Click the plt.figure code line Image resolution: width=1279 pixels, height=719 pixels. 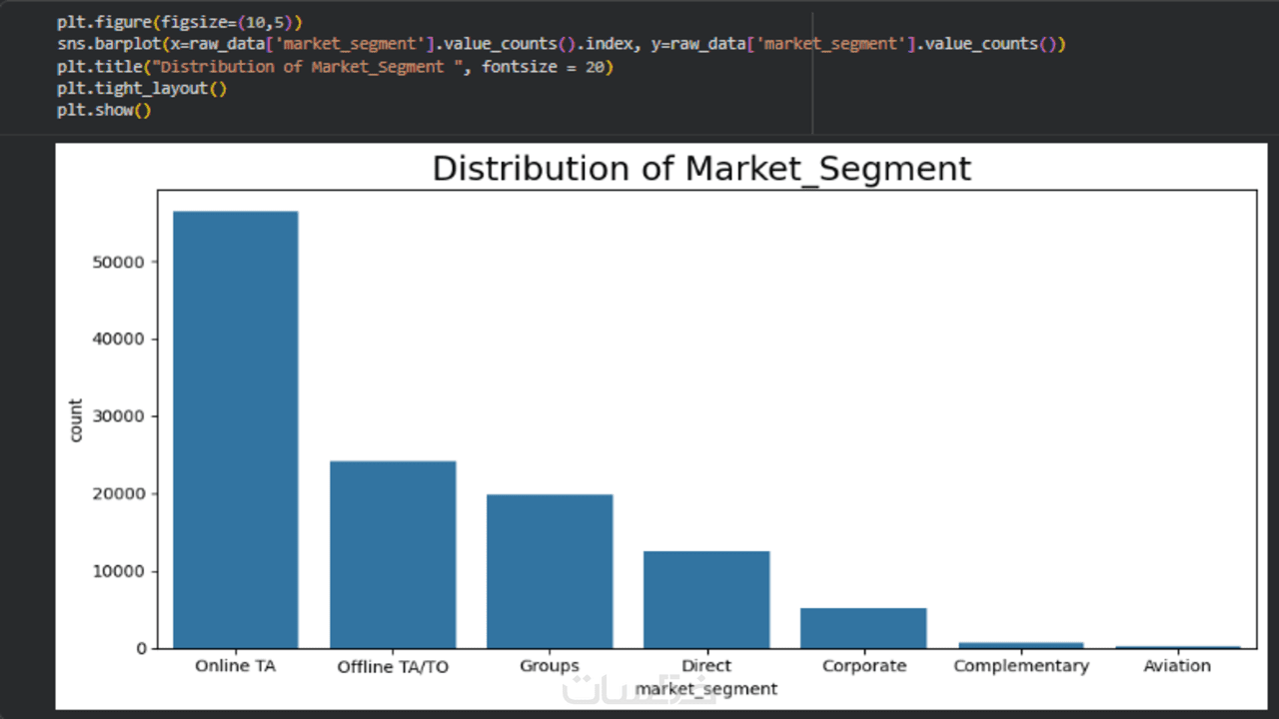tap(179, 22)
